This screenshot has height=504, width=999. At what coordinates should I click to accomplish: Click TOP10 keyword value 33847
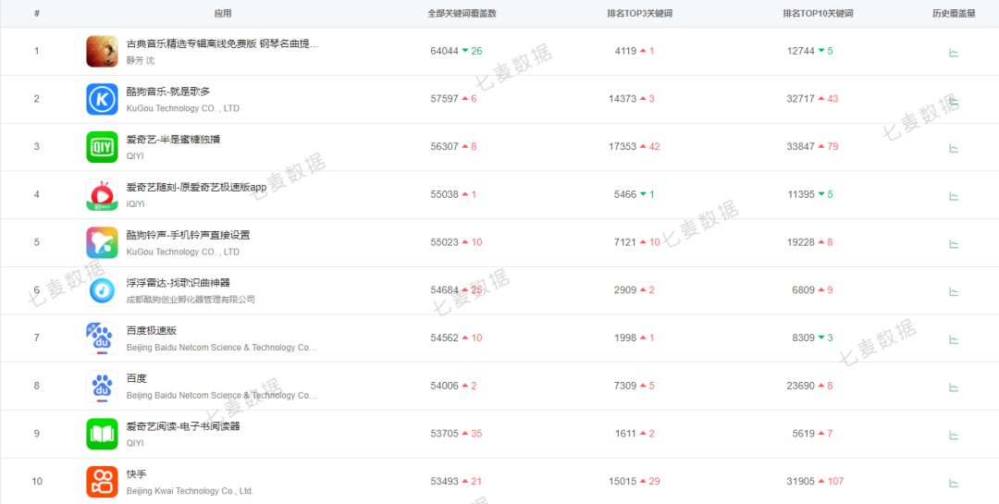tap(801, 146)
